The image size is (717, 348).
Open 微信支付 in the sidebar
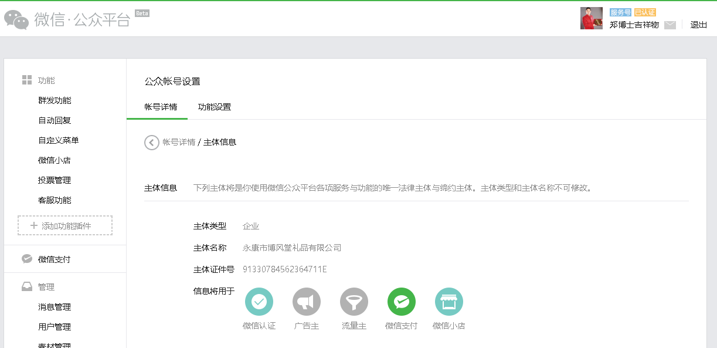(55, 259)
